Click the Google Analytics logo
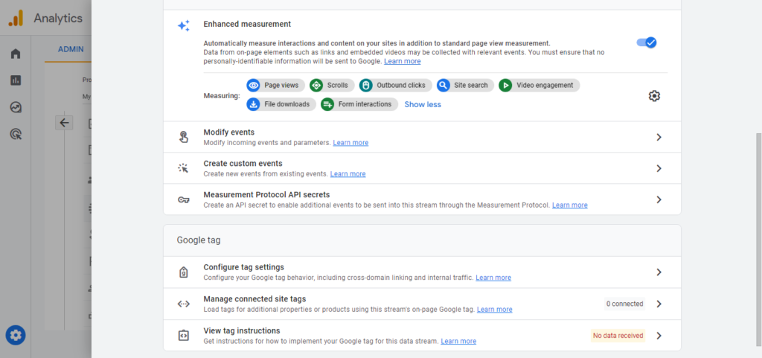762x358 pixels. pos(16,19)
